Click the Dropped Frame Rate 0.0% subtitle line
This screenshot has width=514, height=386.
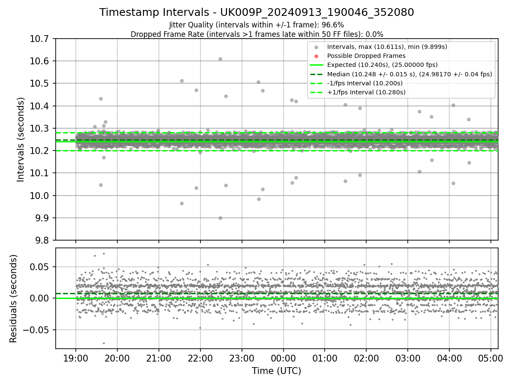(257, 34)
